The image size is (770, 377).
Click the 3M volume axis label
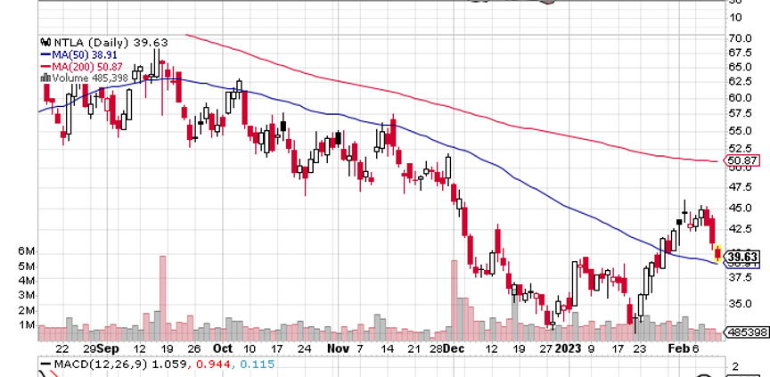click(x=27, y=296)
